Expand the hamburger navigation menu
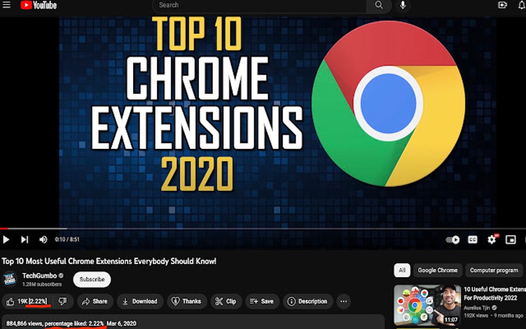The image size is (526, 329). [7, 6]
